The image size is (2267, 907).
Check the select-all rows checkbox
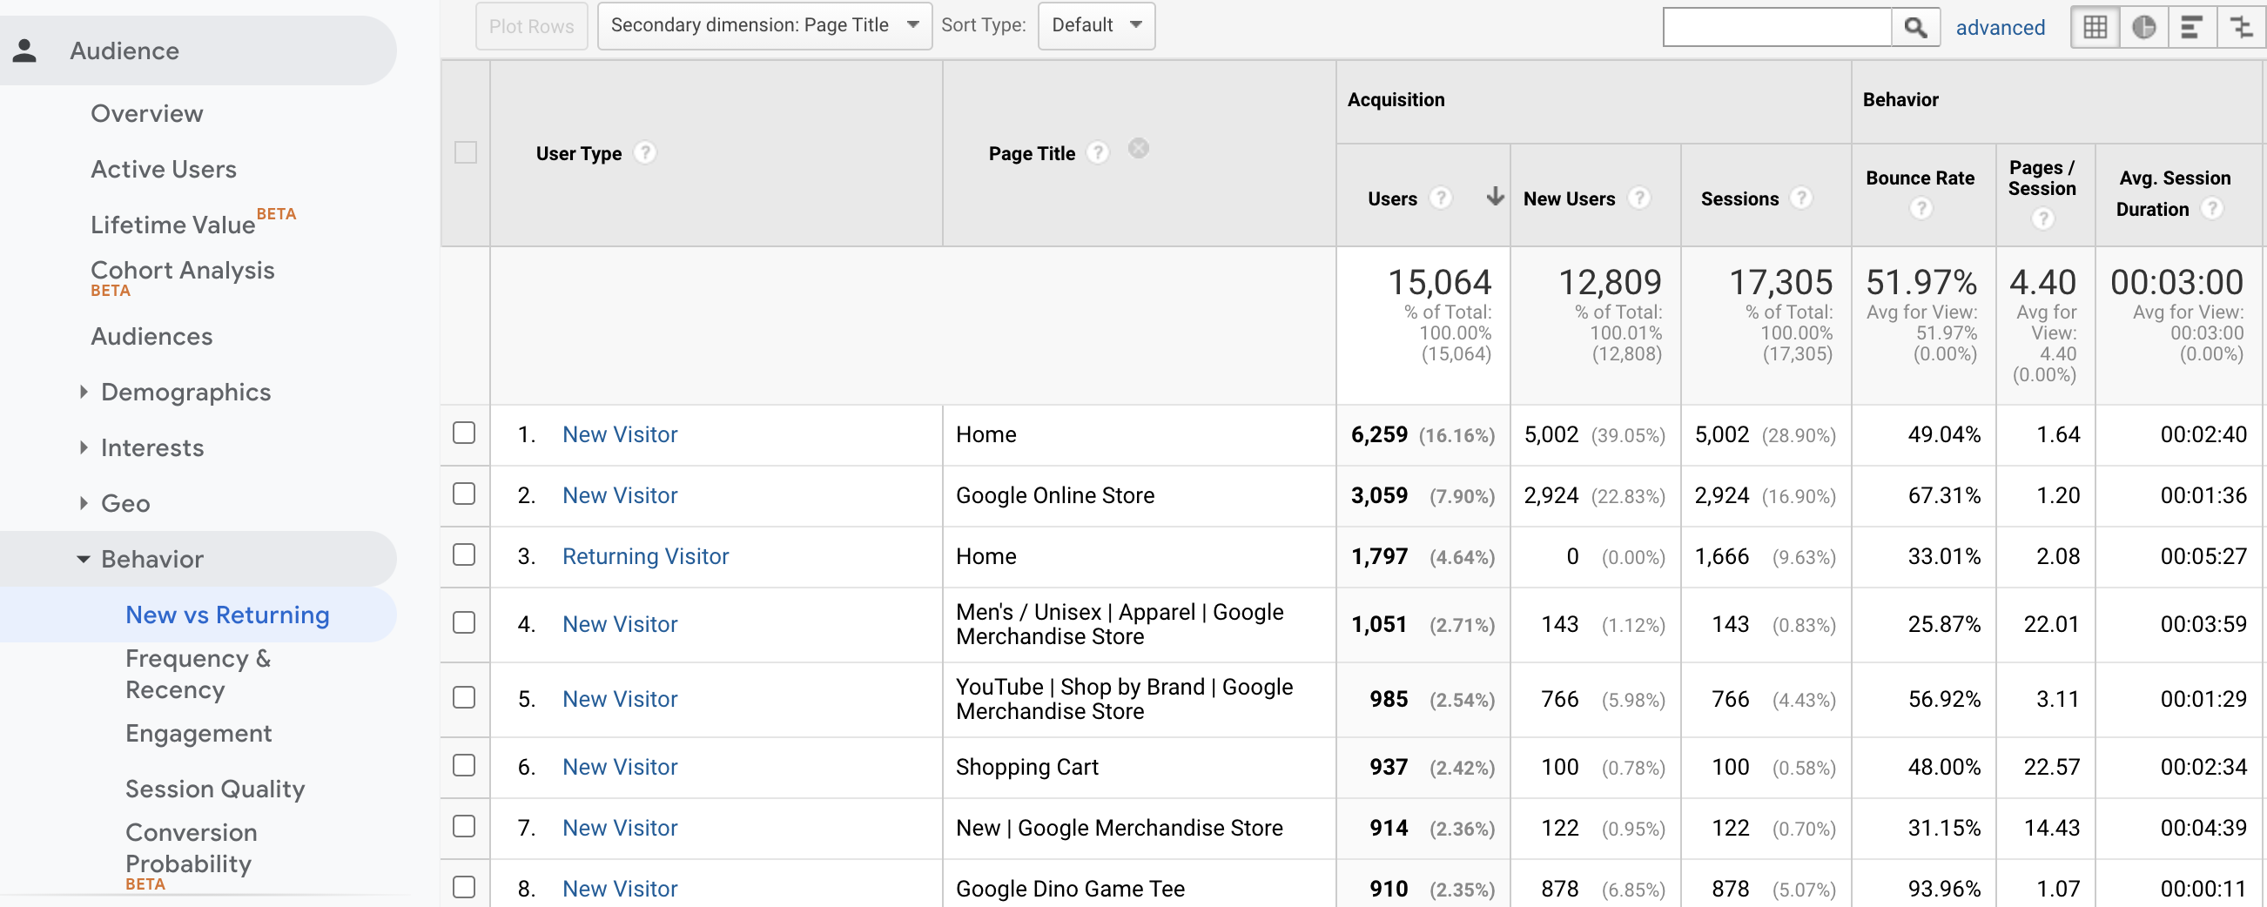pos(466,152)
